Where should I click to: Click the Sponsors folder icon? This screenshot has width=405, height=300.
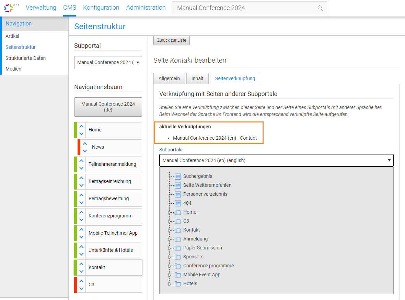coord(178,257)
